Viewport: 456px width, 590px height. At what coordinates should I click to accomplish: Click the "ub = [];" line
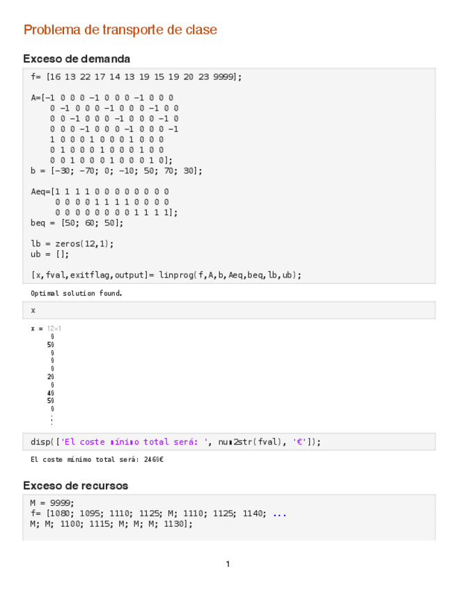[49, 254]
